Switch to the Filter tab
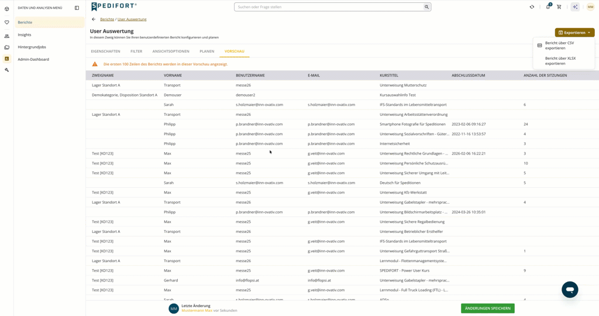 pyautogui.click(x=136, y=51)
